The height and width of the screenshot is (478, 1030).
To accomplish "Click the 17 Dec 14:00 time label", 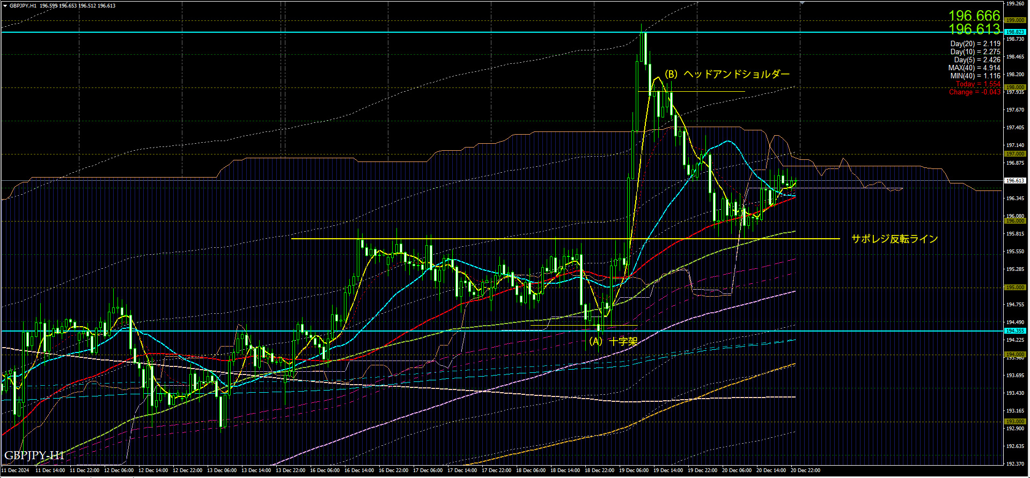I will pos(462,470).
